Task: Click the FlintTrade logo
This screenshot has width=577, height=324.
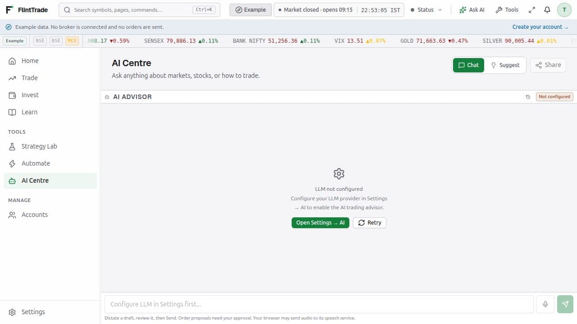Action: click(x=27, y=9)
